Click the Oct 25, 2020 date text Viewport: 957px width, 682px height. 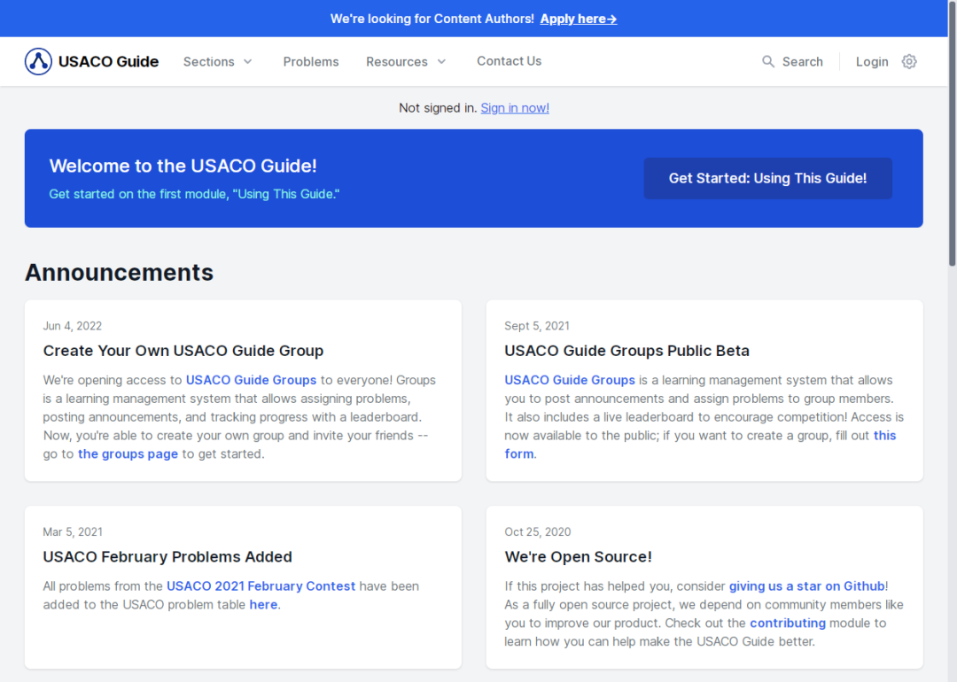pyautogui.click(x=537, y=532)
